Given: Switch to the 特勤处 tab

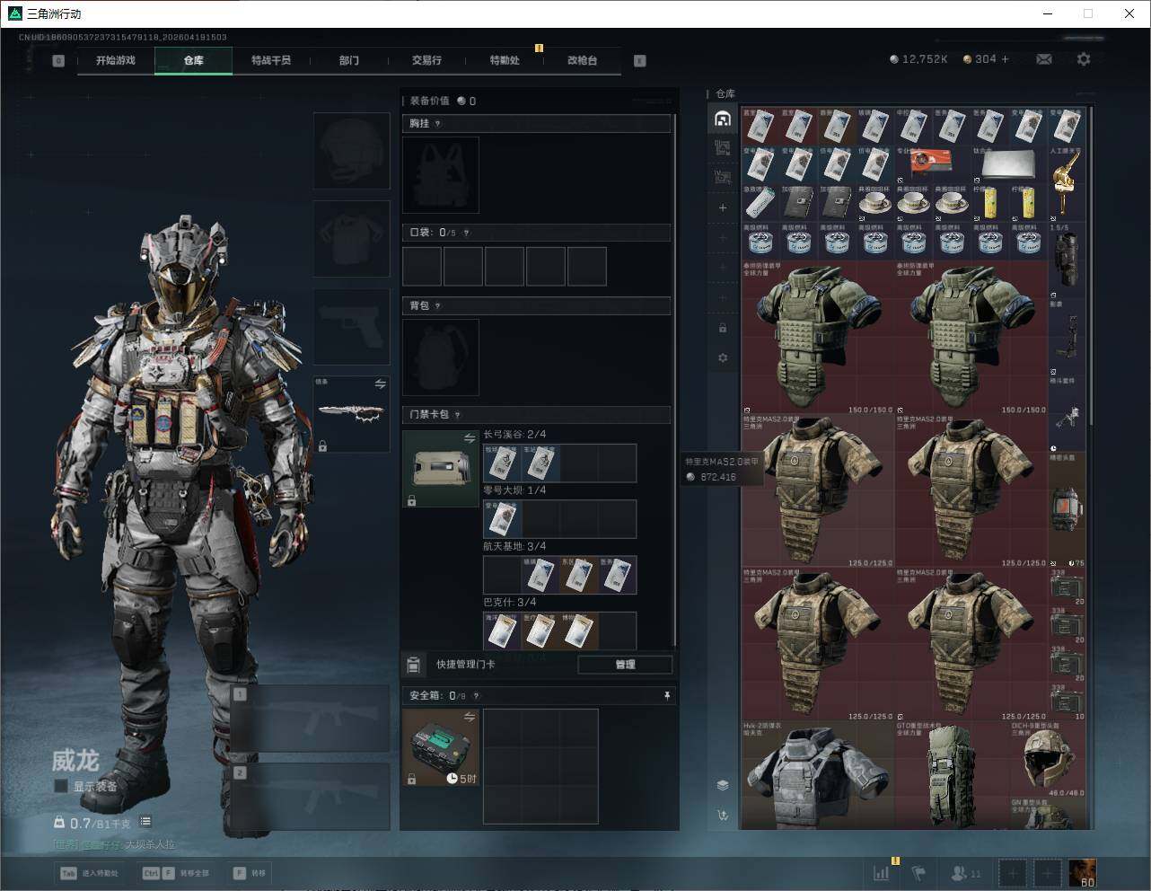Looking at the screenshot, I should tap(505, 60).
